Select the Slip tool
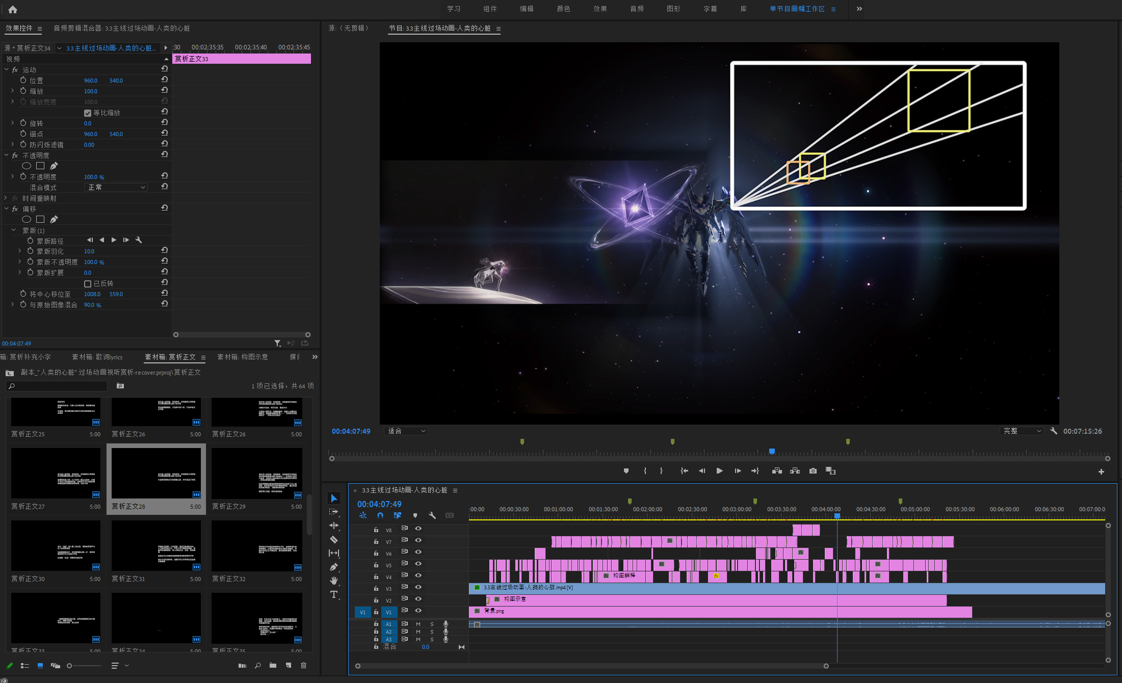The width and height of the screenshot is (1122, 683). tap(334, 553)
